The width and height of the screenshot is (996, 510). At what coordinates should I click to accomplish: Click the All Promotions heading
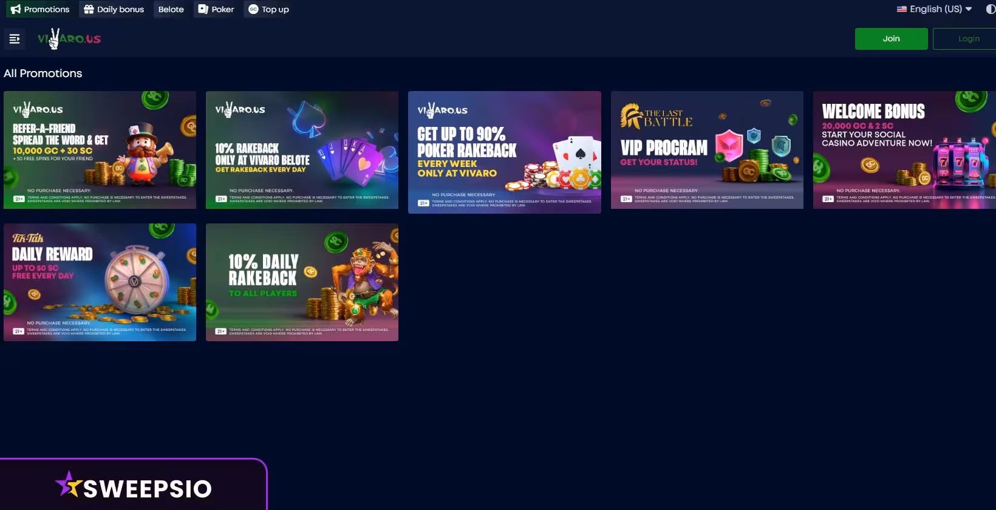pos(43,73)
